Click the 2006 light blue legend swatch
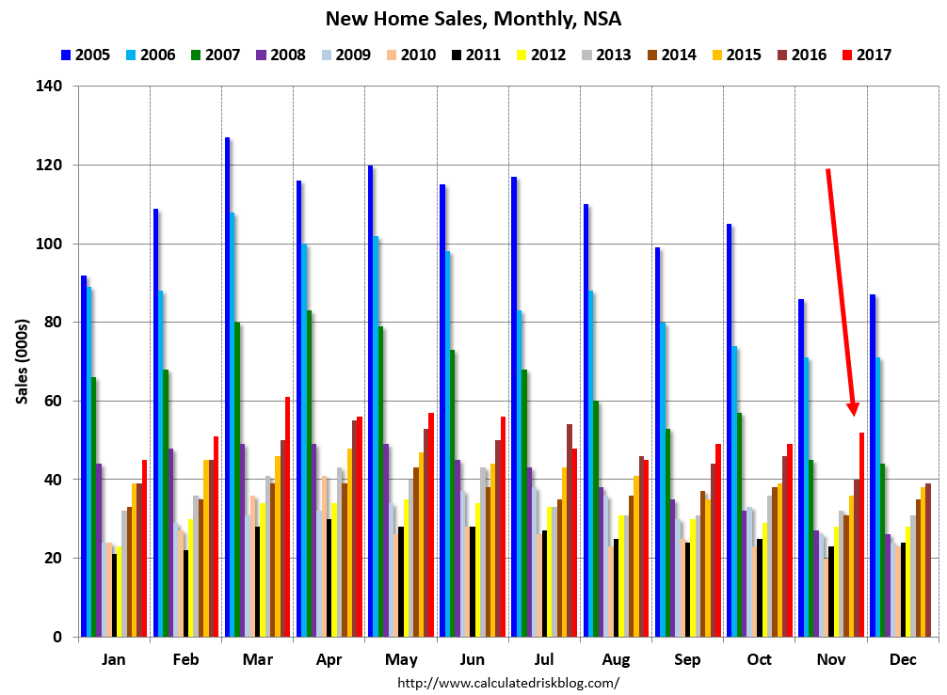 [131, 55]
